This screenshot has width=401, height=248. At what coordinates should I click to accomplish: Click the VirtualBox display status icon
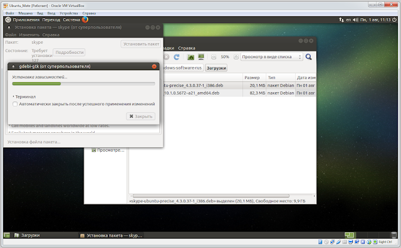351,242
